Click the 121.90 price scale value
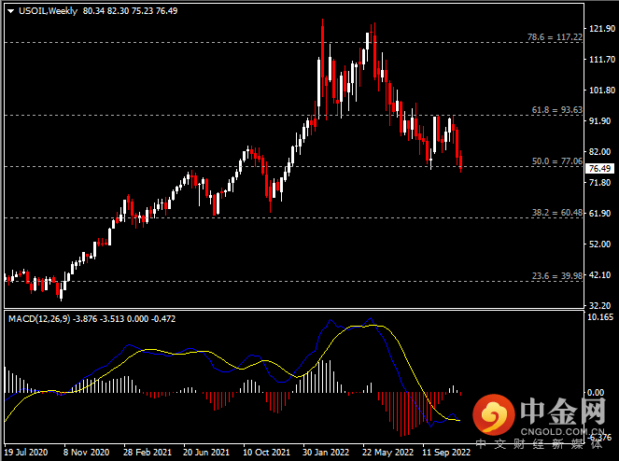Screen dimensions: 619x461 point(598,29)
